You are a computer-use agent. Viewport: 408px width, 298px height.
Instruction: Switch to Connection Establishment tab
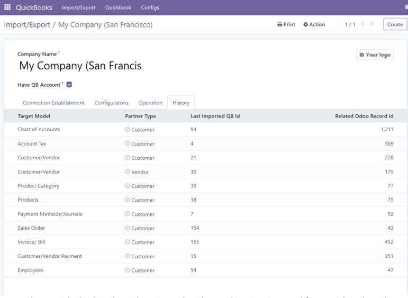tap(53, 103)
